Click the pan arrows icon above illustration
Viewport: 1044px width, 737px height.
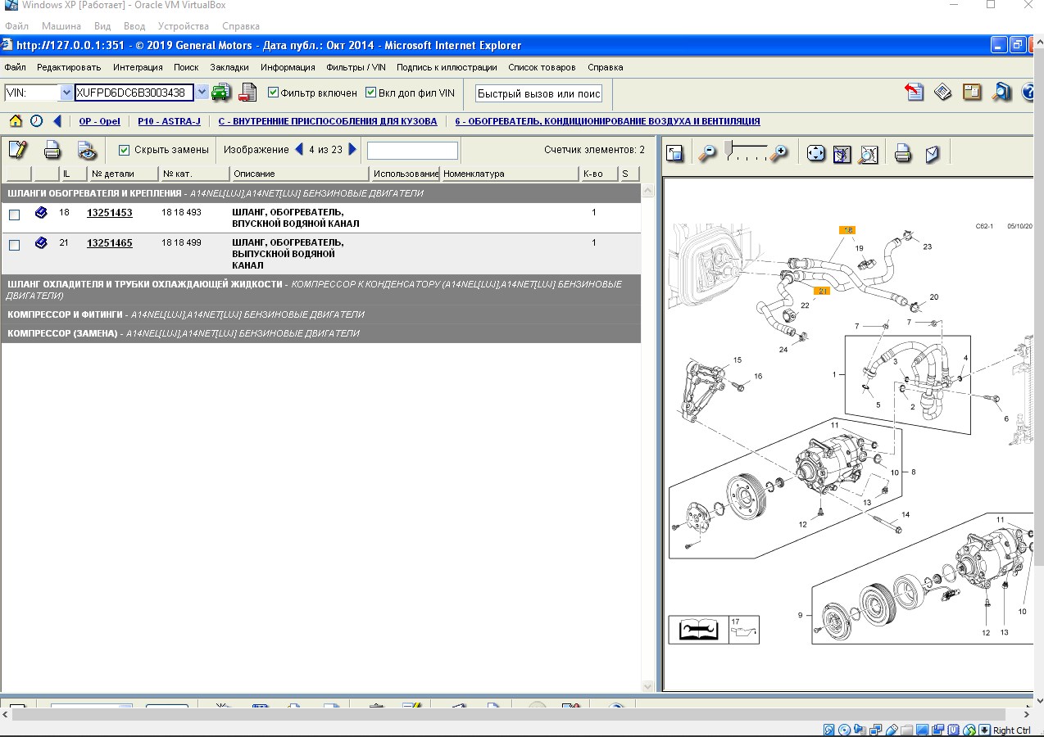(x=815, y=153)
